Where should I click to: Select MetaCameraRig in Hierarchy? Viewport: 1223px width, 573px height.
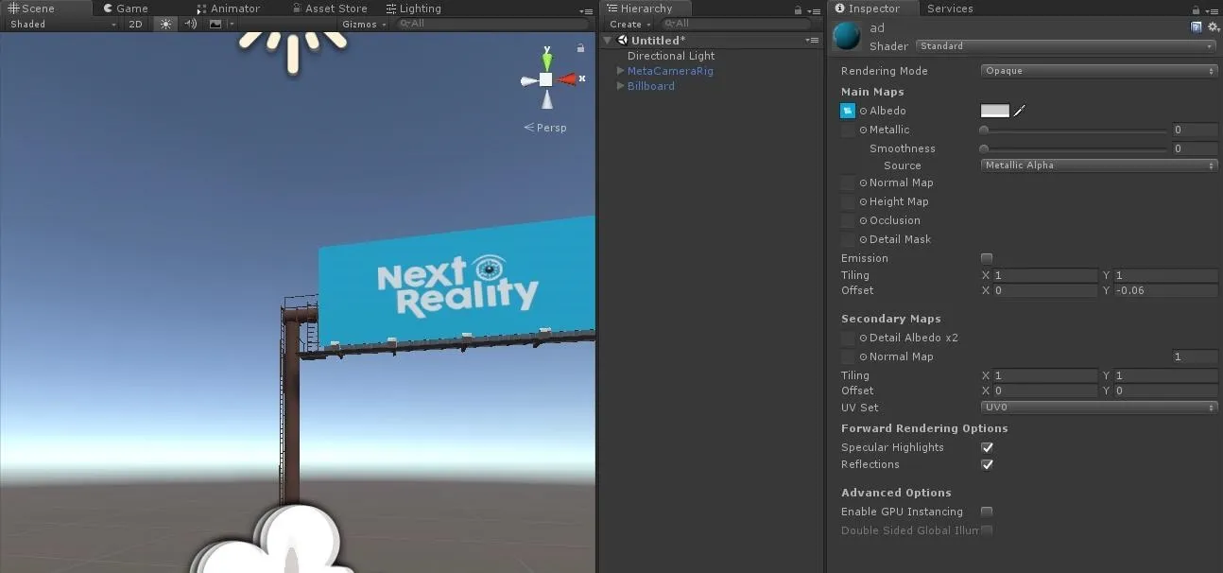[670, 71]
